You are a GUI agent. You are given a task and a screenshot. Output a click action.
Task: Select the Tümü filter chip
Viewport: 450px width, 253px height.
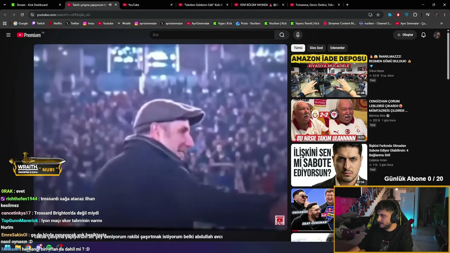coord(298,48)
